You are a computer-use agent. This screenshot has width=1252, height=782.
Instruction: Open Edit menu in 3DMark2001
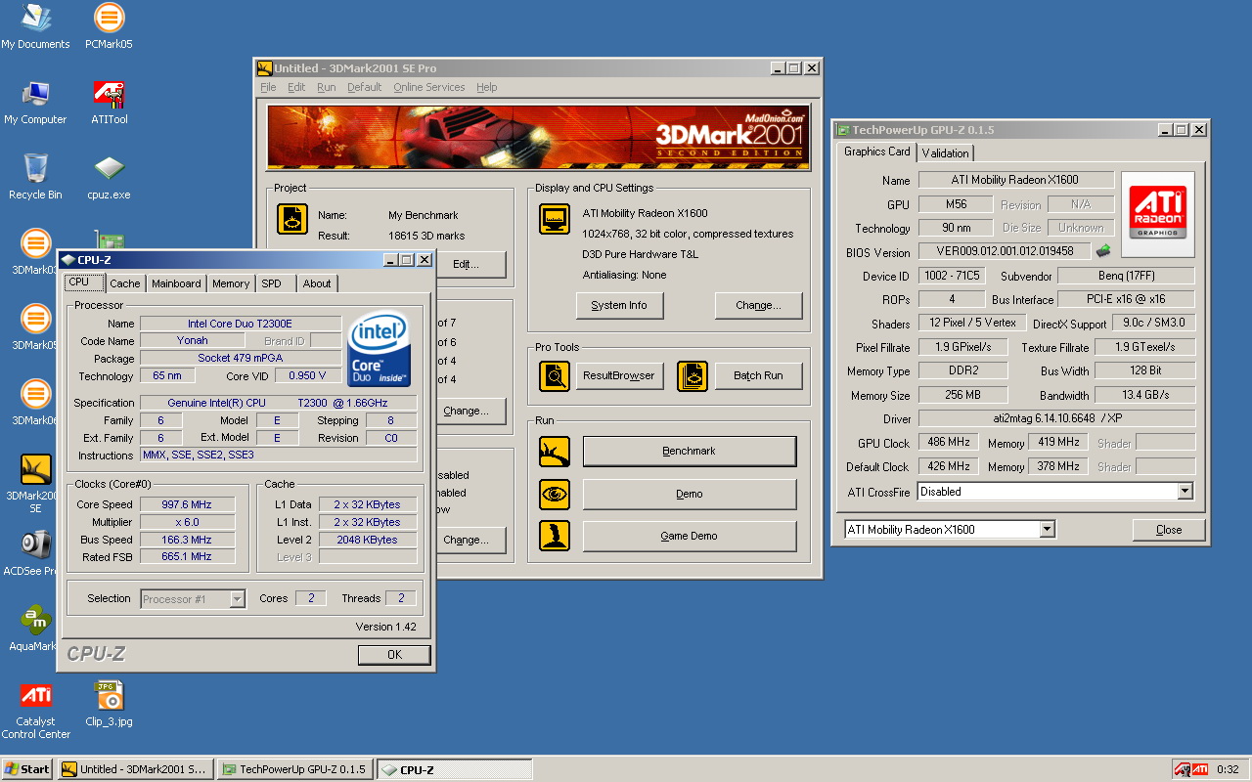pyautogui.click(x=296, y=87)
